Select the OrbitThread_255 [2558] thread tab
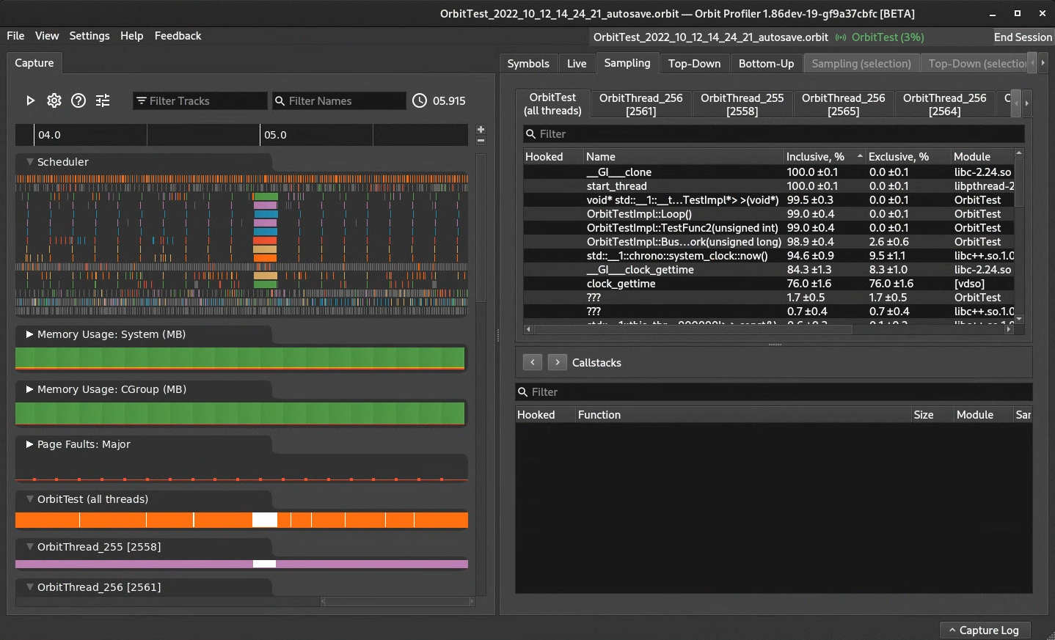The height and width of the screenshot is (640, 1055). (742, 104)
